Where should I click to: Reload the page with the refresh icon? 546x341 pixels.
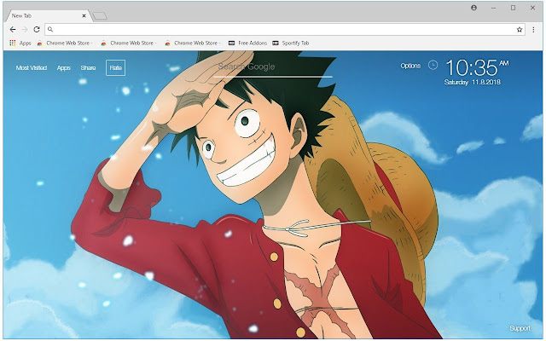pos(37,30)
